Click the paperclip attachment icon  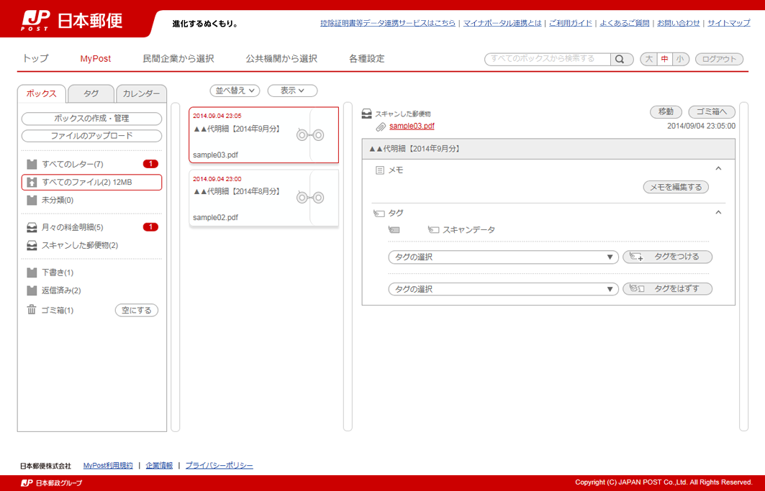[x=381, y=127]
